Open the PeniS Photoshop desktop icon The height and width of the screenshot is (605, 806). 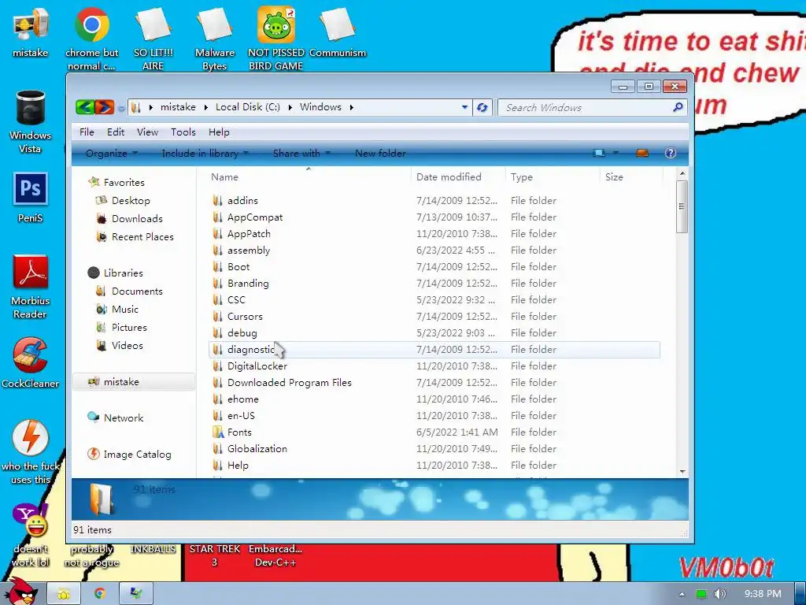(31, 198)
